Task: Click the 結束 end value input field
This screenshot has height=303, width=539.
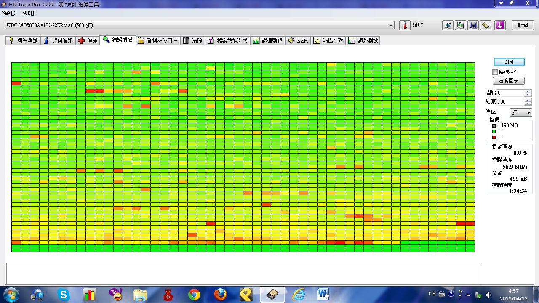Action: [510, 101]
